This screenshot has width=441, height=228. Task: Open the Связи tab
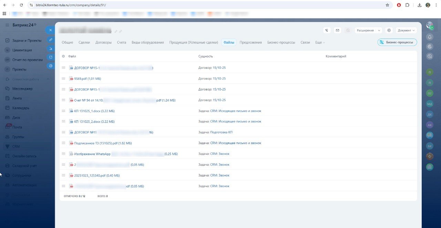pyautogui.click(x=305, y=43)
